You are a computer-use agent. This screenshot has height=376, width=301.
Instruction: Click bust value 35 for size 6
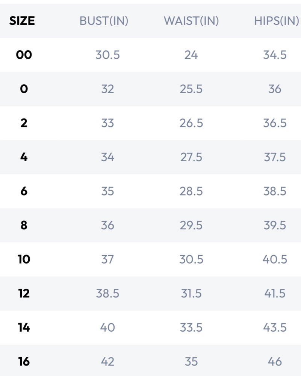(107, 191)
